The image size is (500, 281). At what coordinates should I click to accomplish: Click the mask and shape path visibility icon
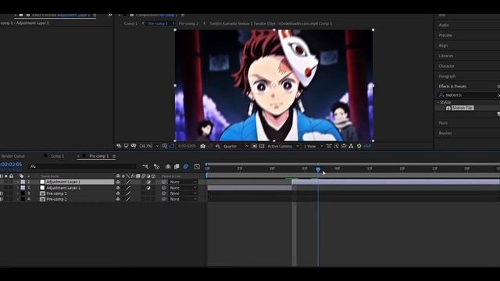point(172,146)
